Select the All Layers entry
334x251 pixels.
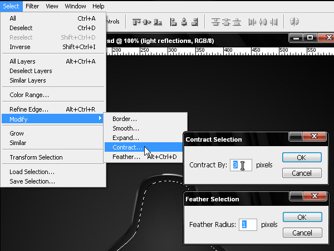tap(53, 61)
